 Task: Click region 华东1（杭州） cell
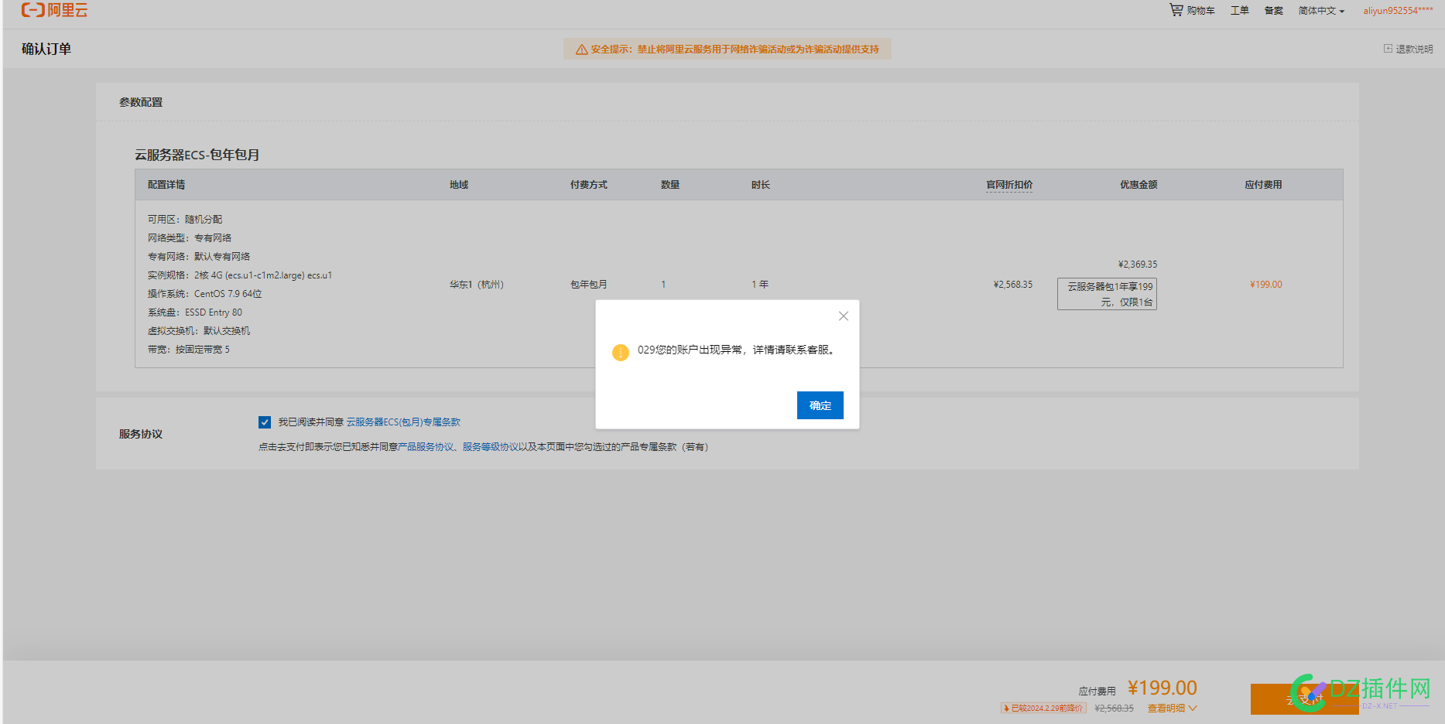point(477,285)
